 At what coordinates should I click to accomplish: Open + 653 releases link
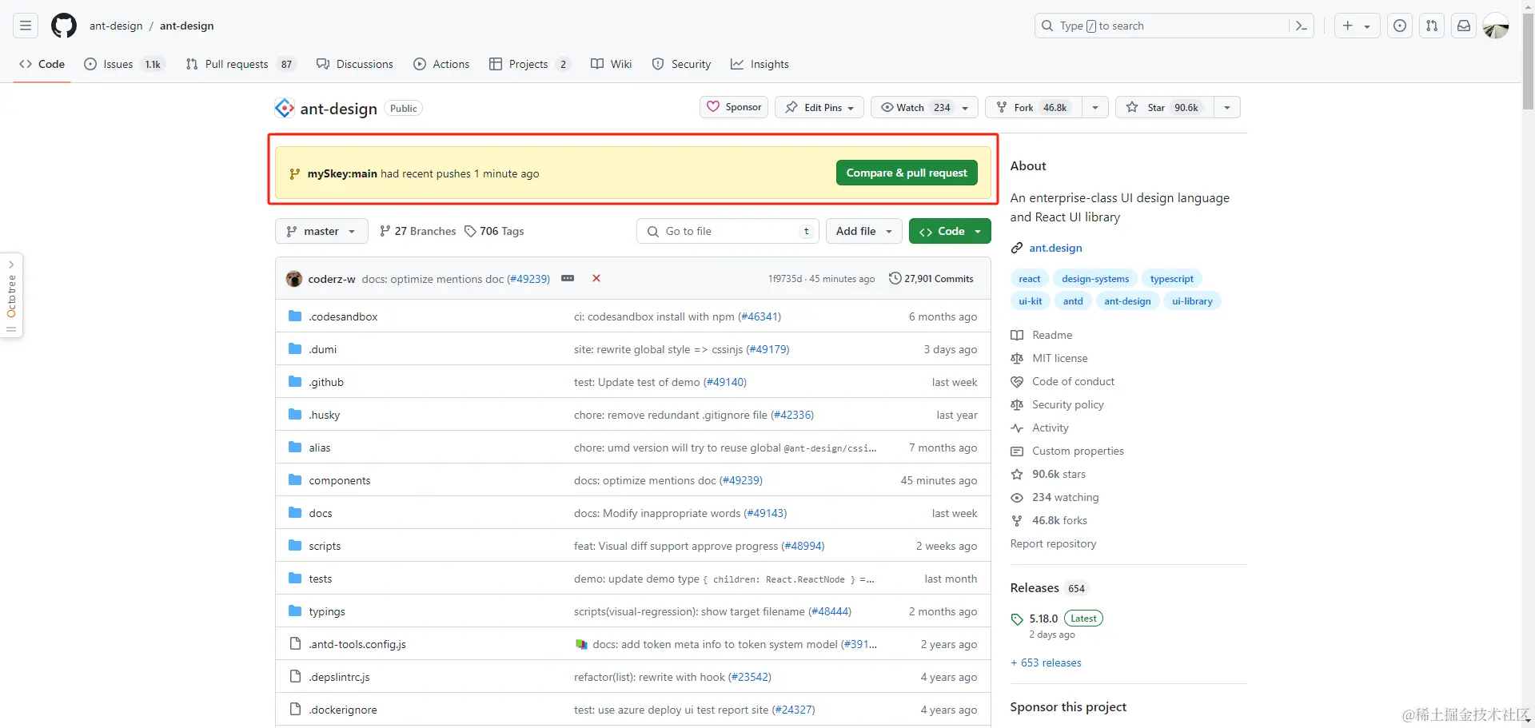point(1046,662)
